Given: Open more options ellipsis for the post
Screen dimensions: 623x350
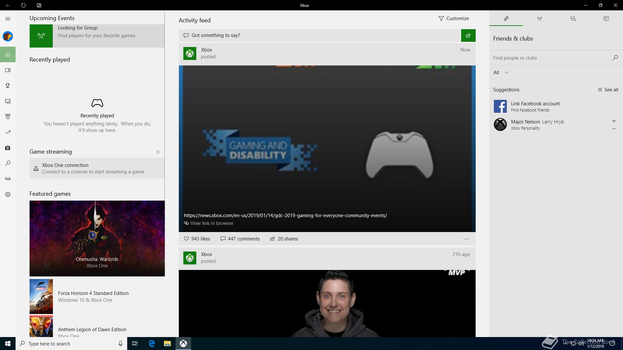Looking at the screenshot, I should 467,239.
